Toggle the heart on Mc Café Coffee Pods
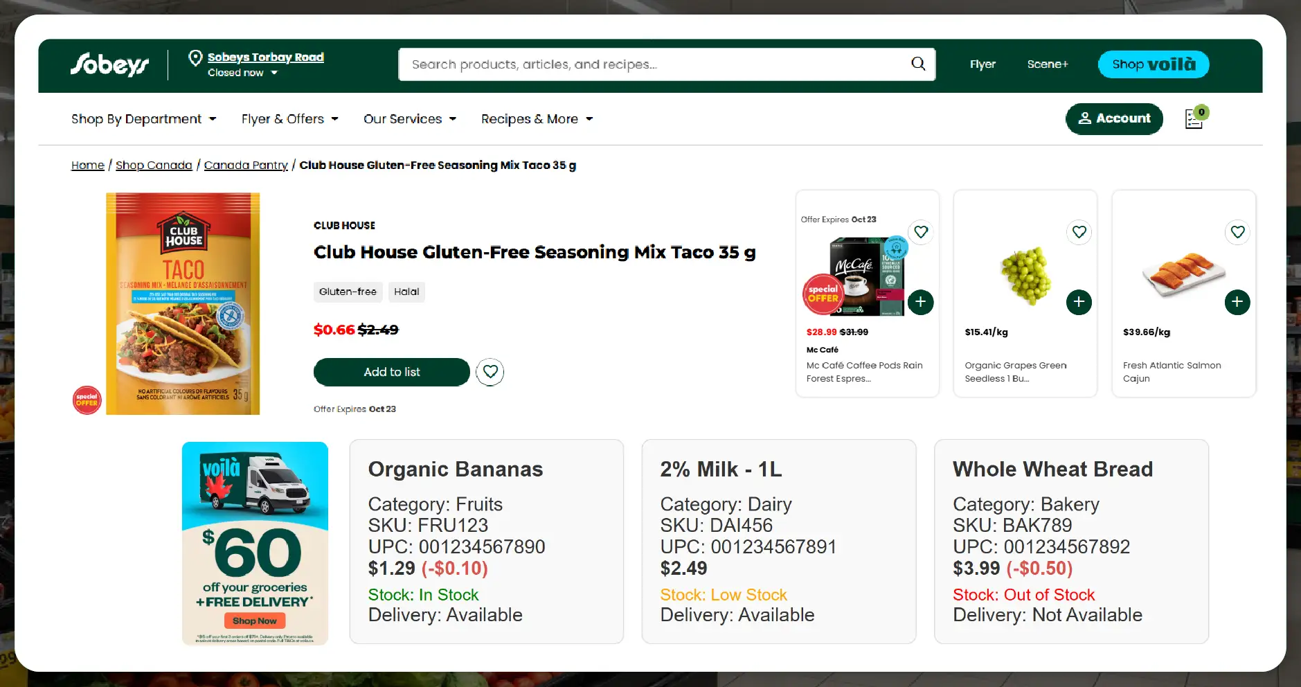 click(921, 232)
